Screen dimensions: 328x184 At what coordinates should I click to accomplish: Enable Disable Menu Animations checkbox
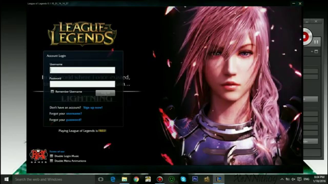pyautogui.click(x=52, y=161)
